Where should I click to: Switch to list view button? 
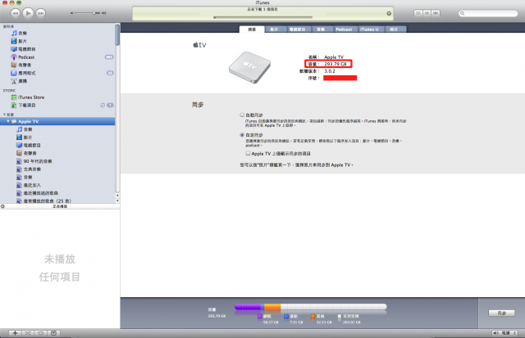(418, 13)
